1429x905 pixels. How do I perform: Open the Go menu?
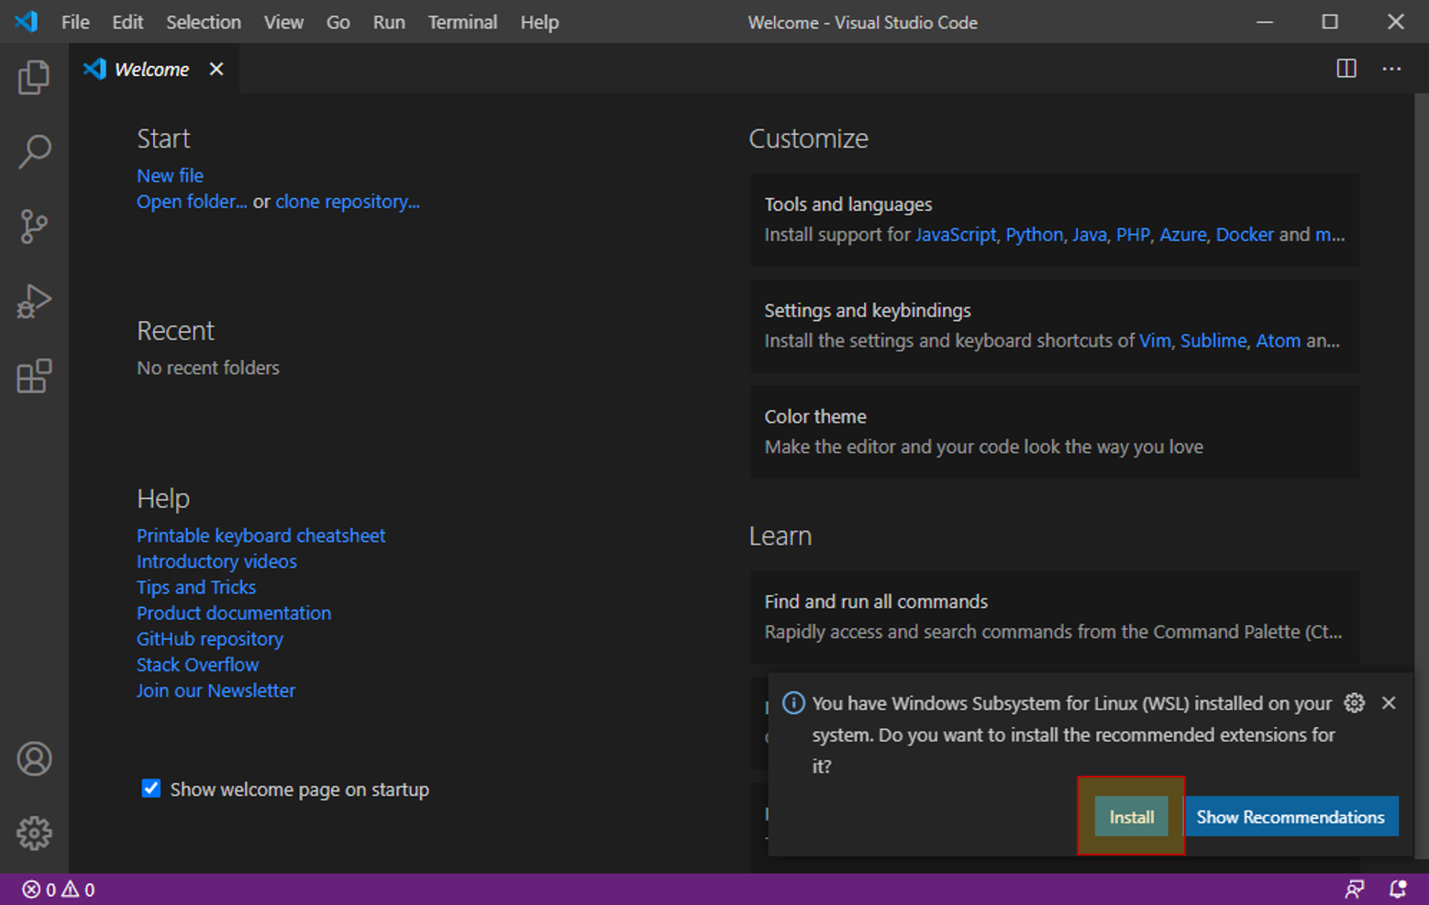click(x=338, y=22)
